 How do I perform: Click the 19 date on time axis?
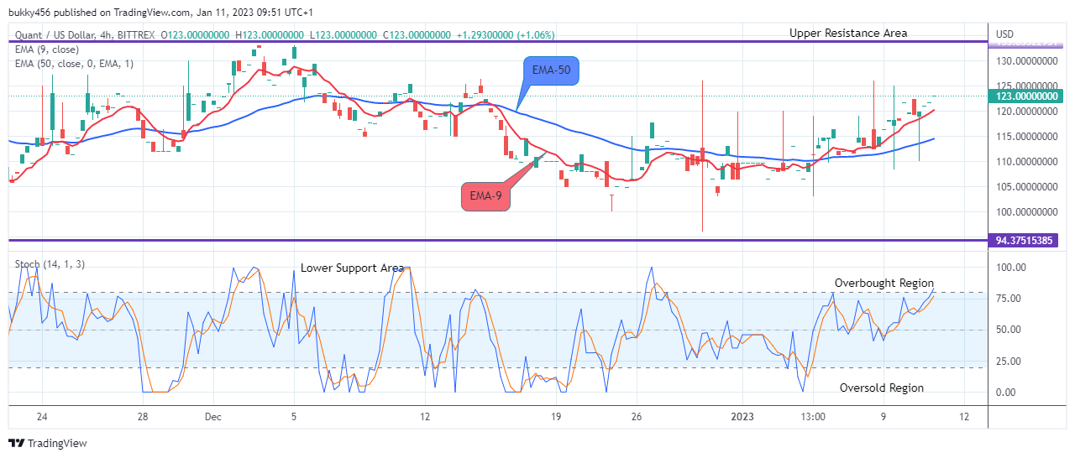click(556, 416)
